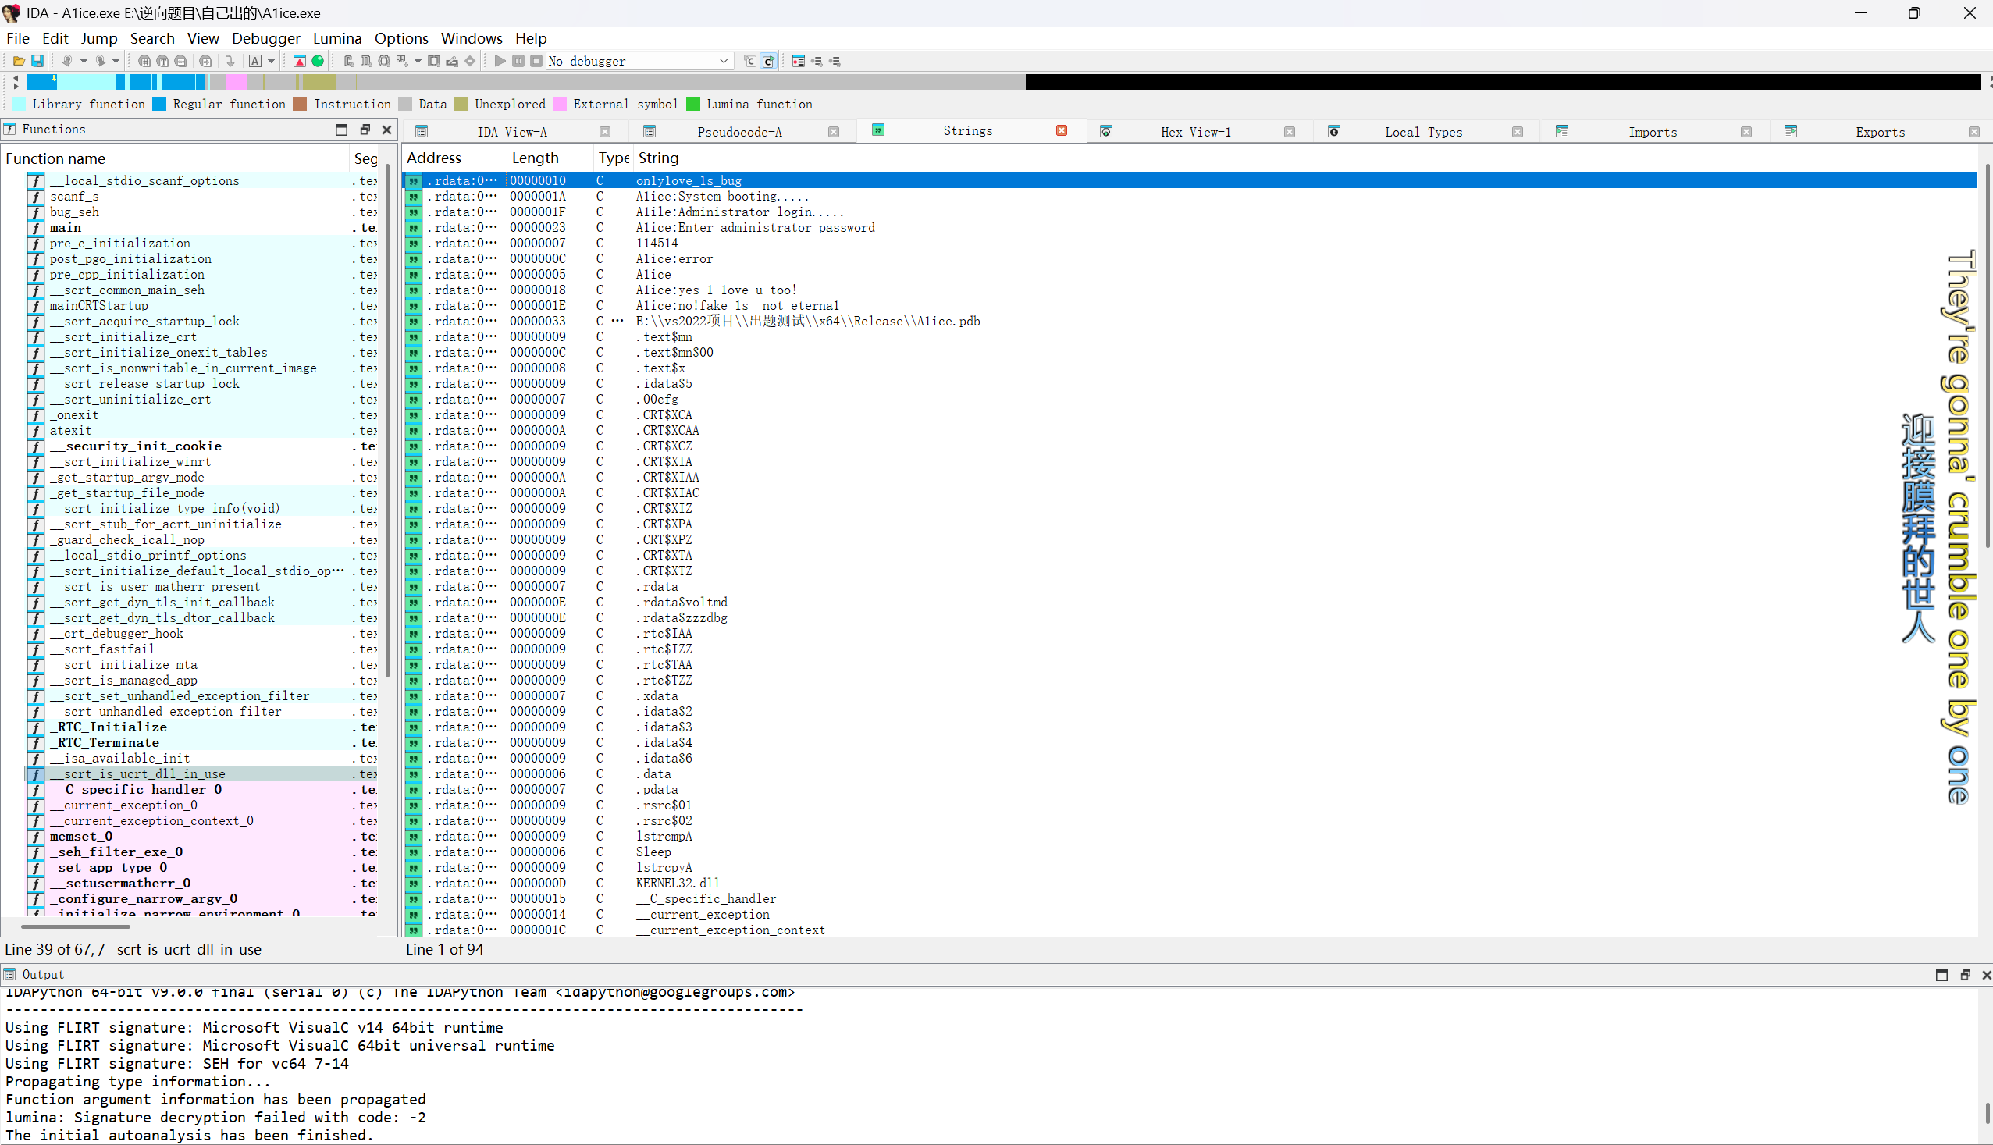Screen dimensions: 1993x1145
Task: Expand the jump back history dropdown arrow
Action: [84, 62]
